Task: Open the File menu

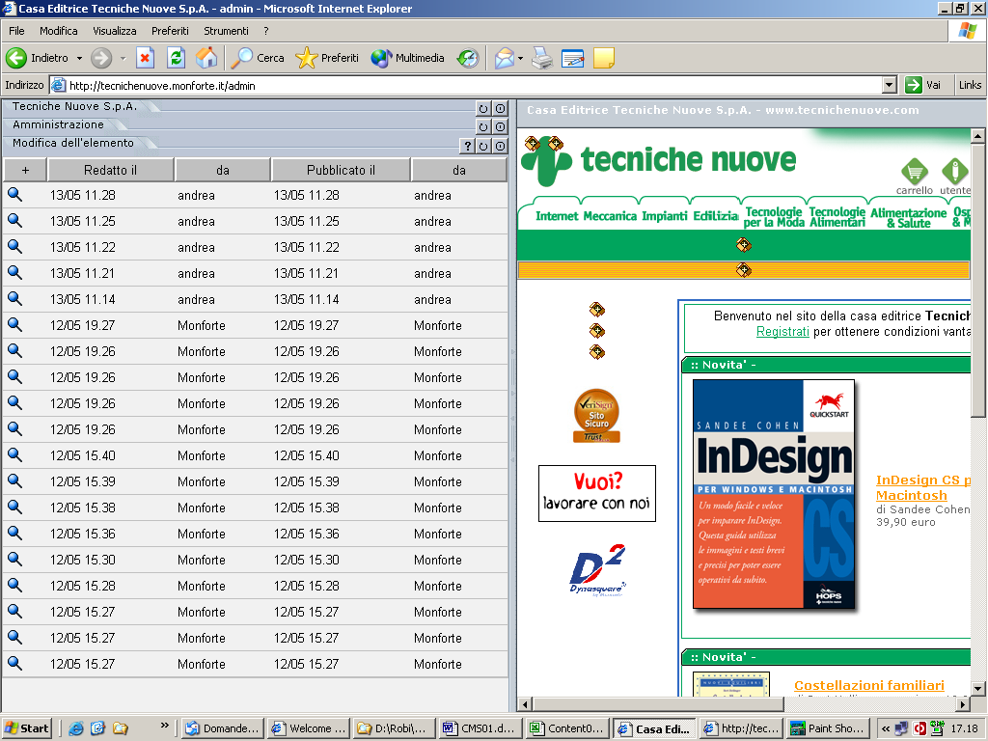Action: (16, 31)
